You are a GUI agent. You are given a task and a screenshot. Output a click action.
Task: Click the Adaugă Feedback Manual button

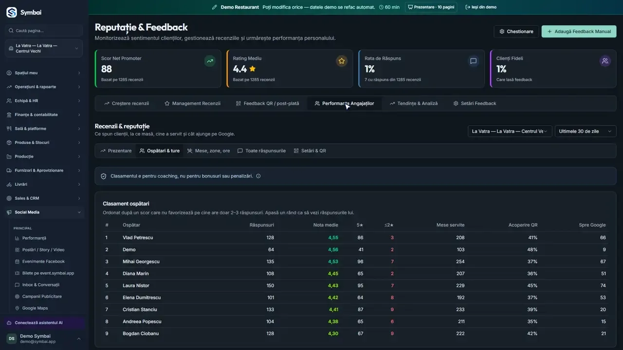coord(579,32)
